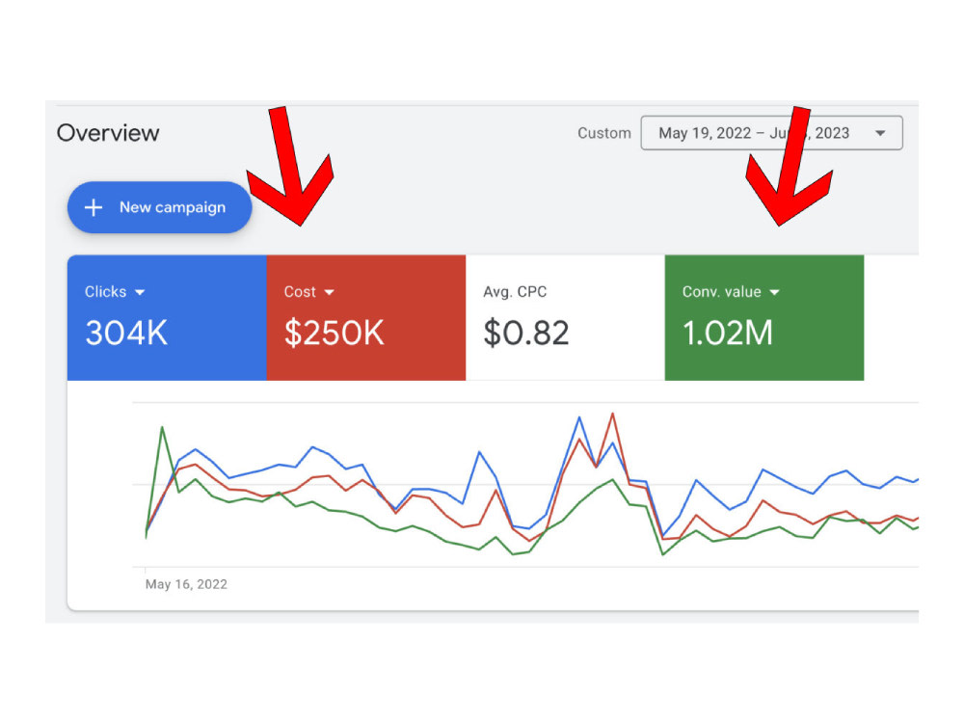Click the $0.82 average CPC value

(526, 334)
